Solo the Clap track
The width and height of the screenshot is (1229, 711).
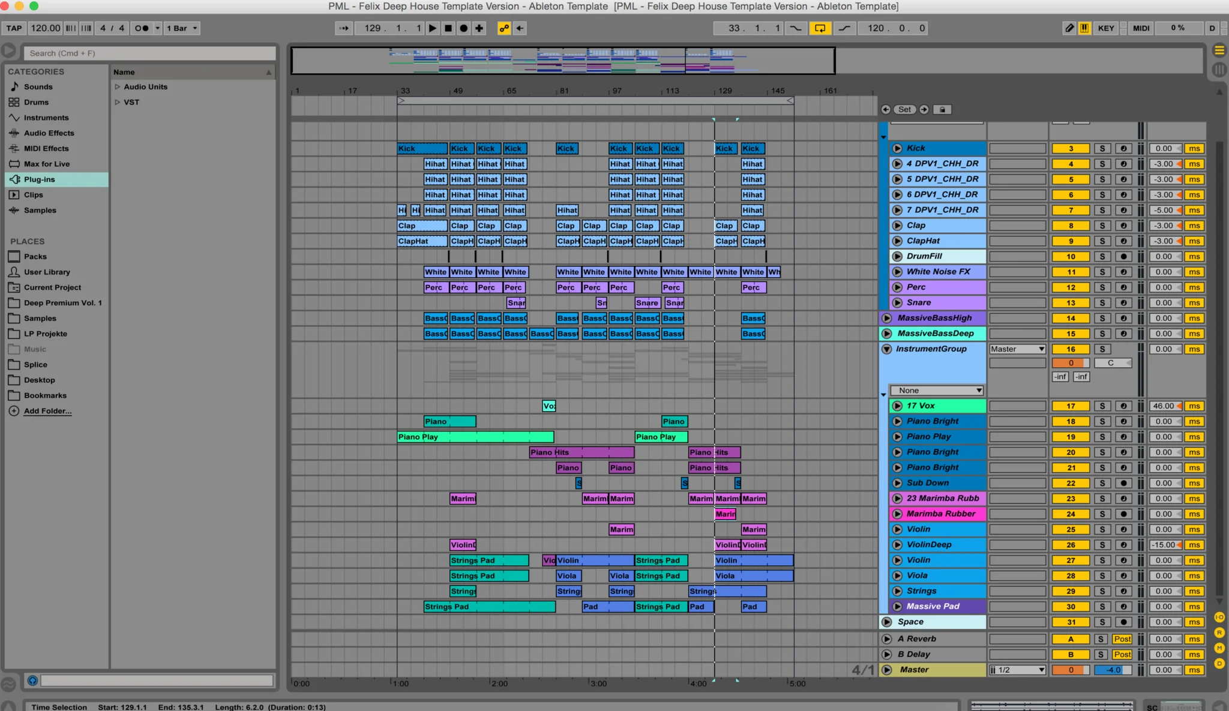tap(1102, 226)
